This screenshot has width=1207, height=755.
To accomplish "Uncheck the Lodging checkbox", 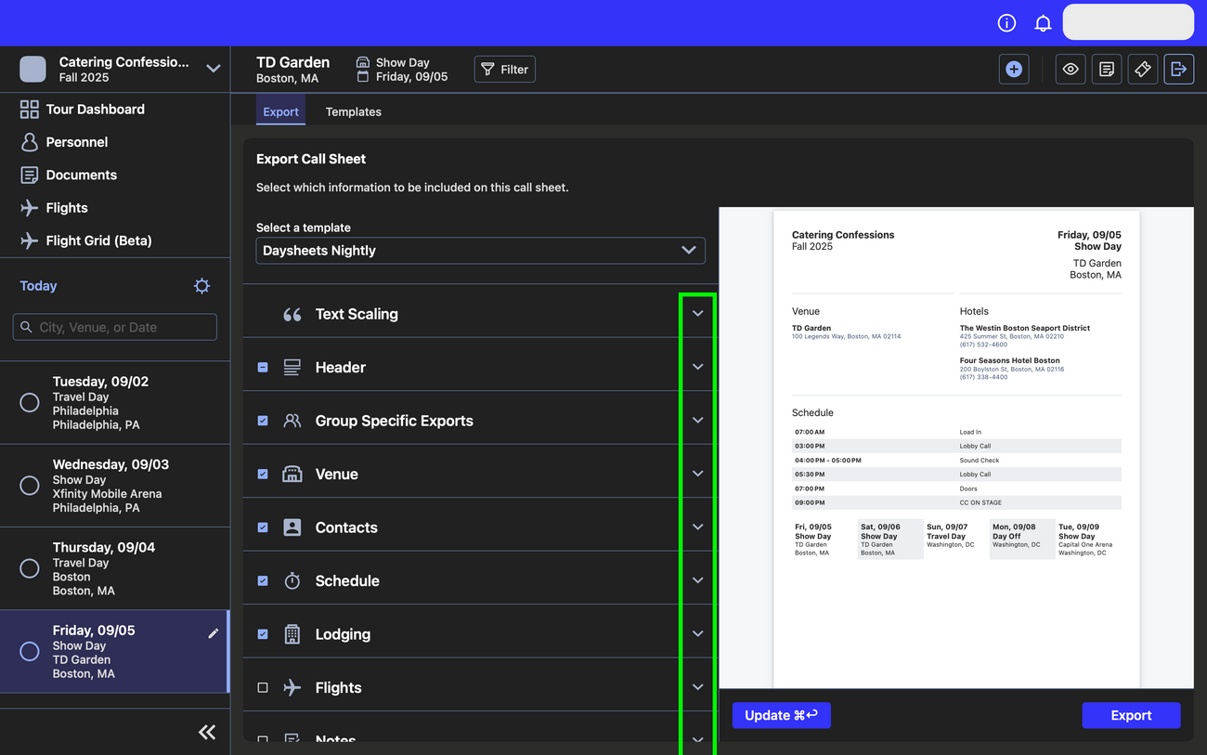I will 263,634.
